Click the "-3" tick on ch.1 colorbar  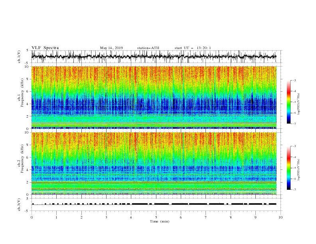pos(294,80)
